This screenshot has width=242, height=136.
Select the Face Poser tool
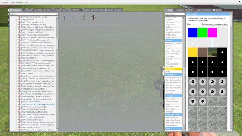pos(174,22)
